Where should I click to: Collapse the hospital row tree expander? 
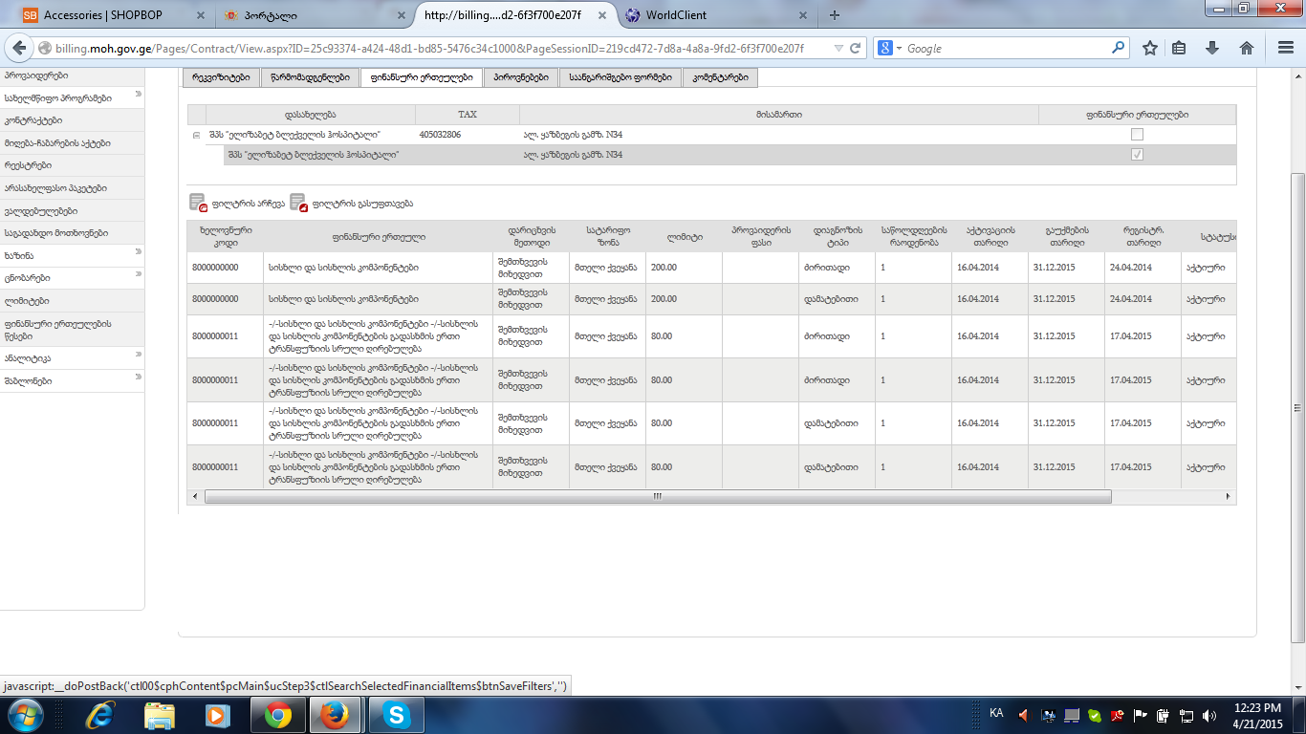(196, 136)
